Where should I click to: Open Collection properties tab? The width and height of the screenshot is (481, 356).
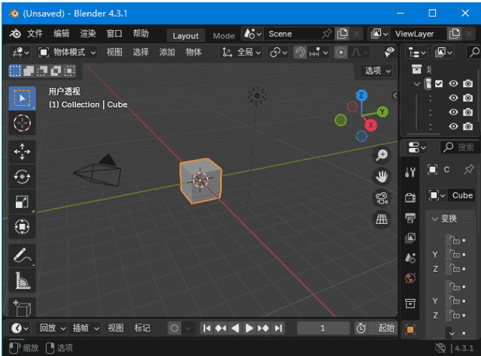point(410,303)
